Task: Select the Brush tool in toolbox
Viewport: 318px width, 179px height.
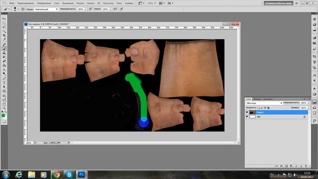Action: pyautogui.click(x=4, y=49)
